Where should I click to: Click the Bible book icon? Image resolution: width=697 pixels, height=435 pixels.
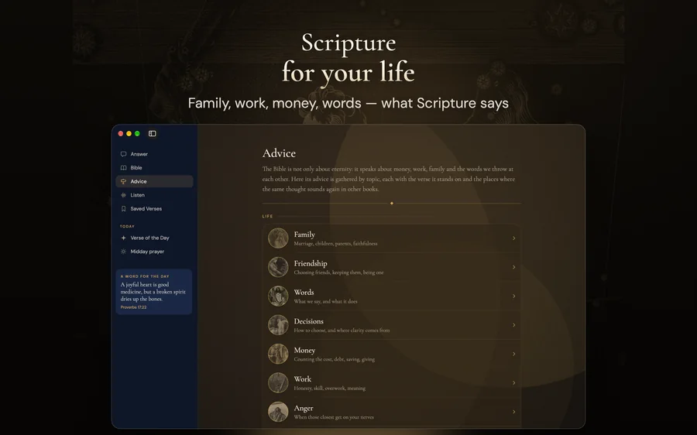(x=124, y=168)
